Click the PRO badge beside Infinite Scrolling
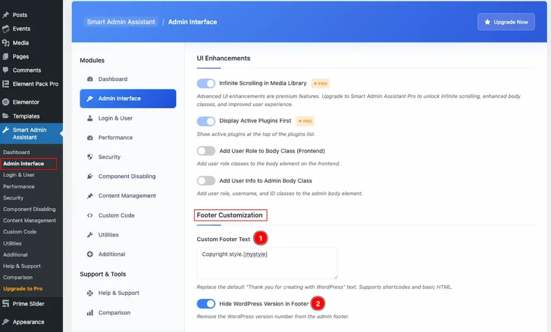Viewport: 551px width, 332px height. [321, 83]
